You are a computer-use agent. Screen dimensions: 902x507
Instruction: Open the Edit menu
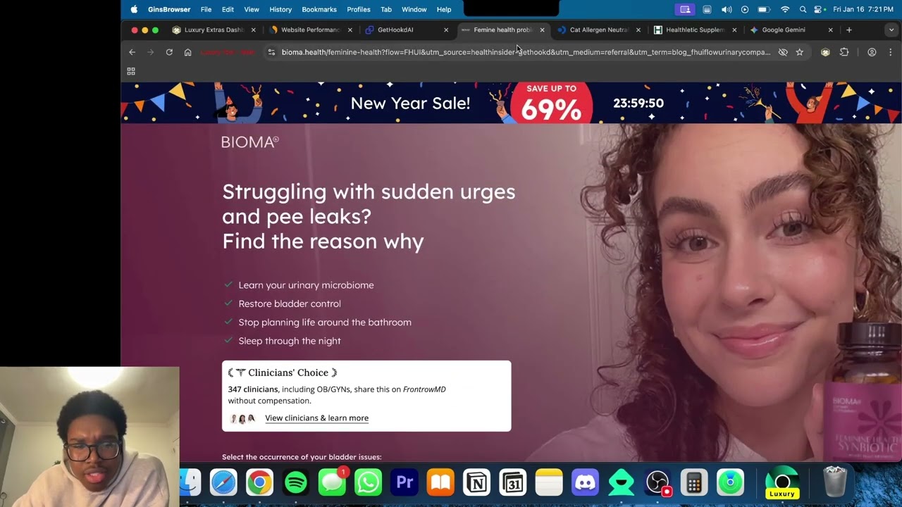click(x=228, y=10)
